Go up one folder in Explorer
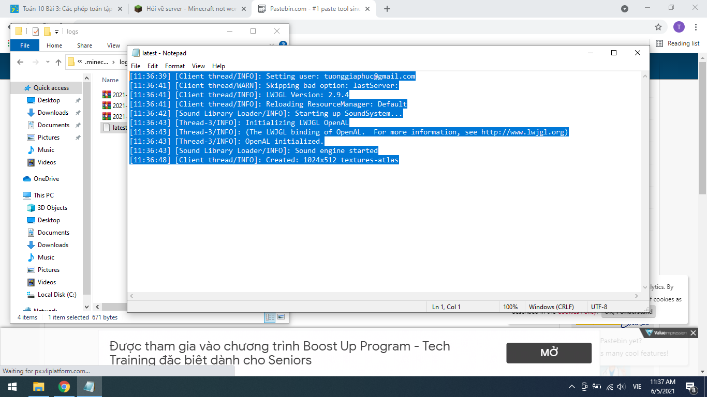 pyautogui.click(x=58, y=62)
